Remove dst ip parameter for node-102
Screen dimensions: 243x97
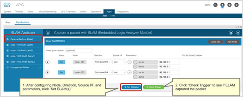point(135,77)
